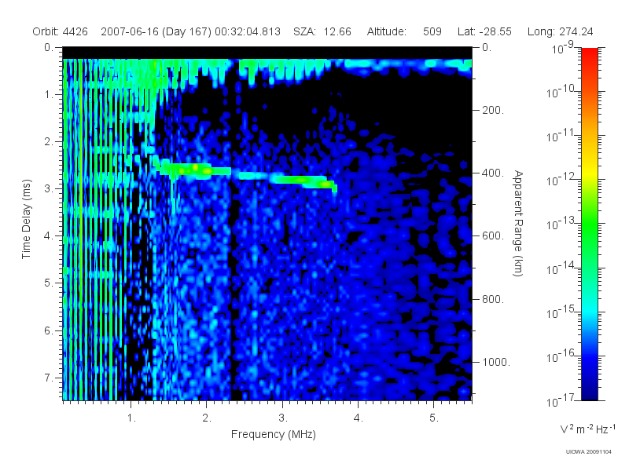The width and height of the screenshot is (629, 471).
Task: Click the SZA: 12.66 value
Action: click(322, 31)
